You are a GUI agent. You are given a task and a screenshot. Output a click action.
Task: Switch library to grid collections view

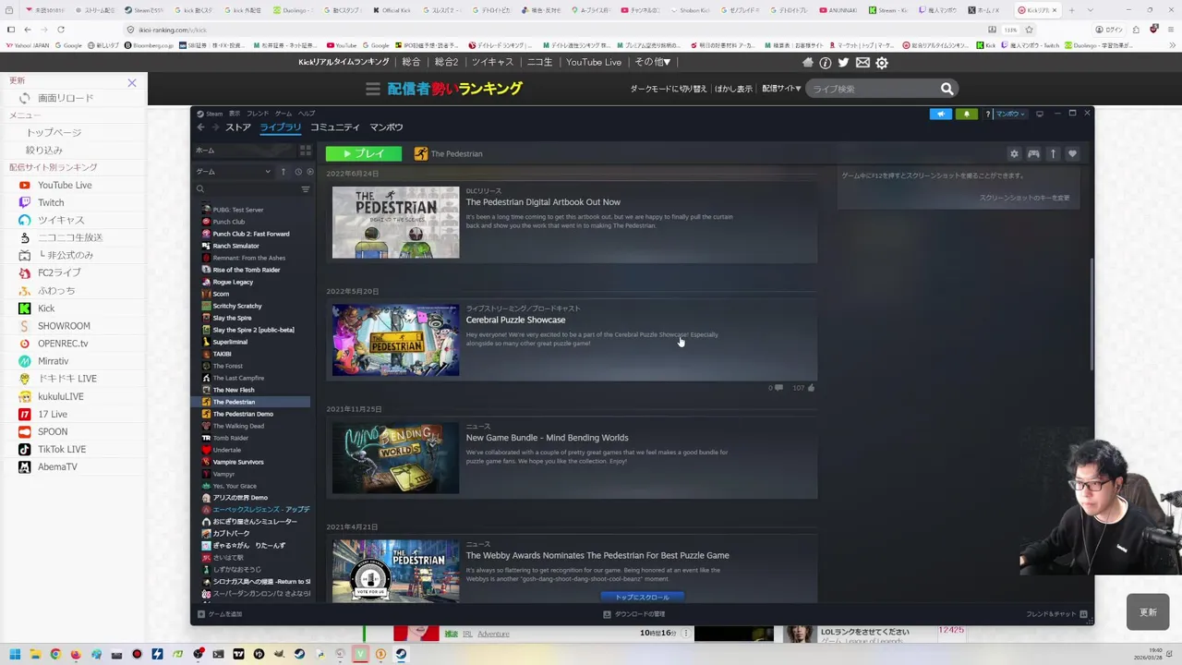point(306,151)
